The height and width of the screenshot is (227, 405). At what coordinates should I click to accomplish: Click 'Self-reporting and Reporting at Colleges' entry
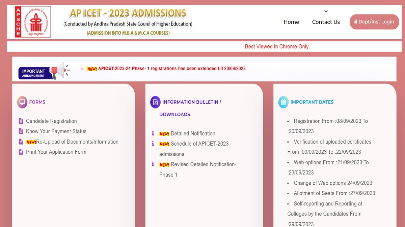pos(325,214)
